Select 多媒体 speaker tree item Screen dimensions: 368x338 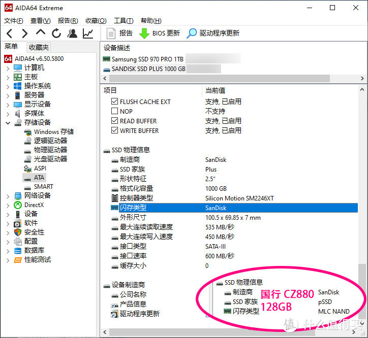tap(29, 114)
